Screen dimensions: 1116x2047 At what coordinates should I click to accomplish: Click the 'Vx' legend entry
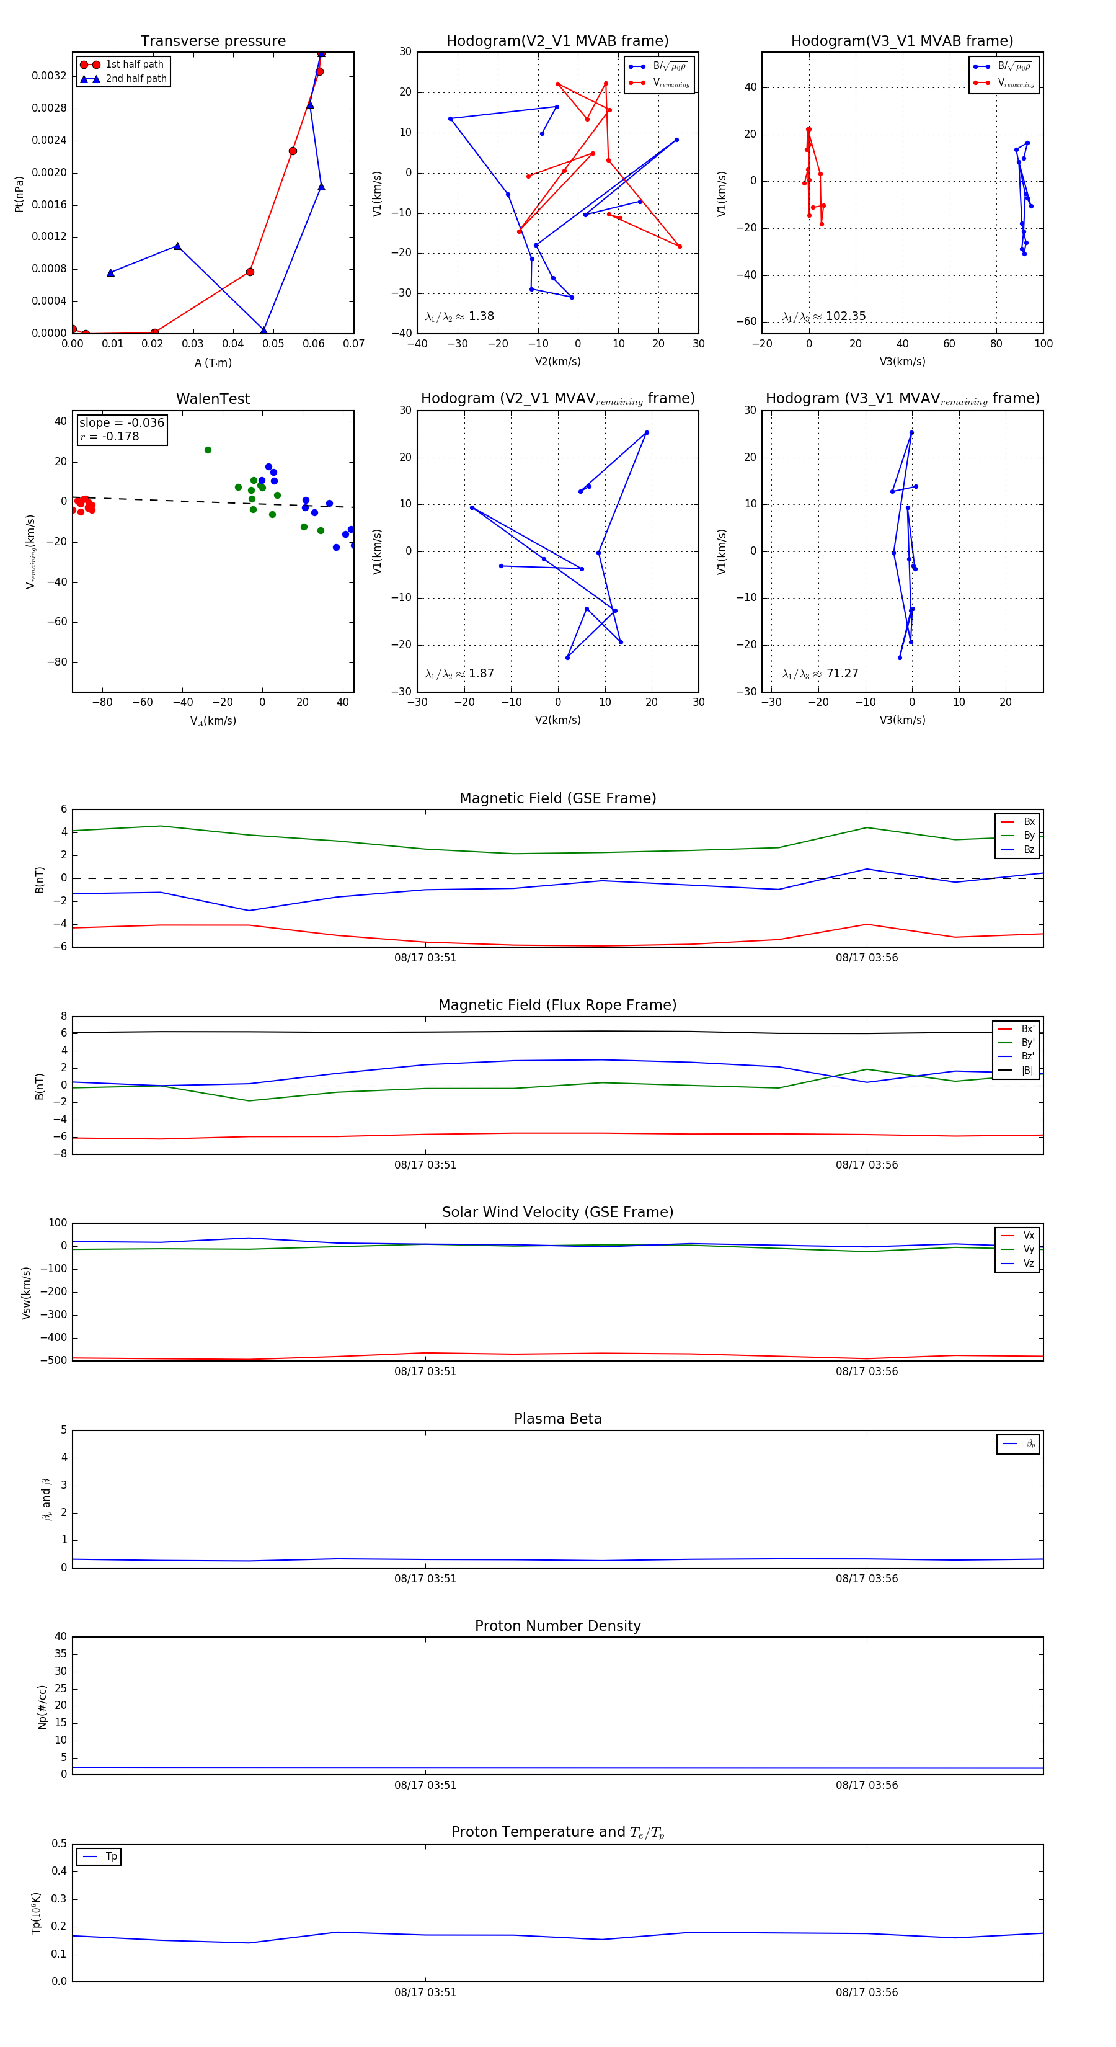point(1017,1235)
